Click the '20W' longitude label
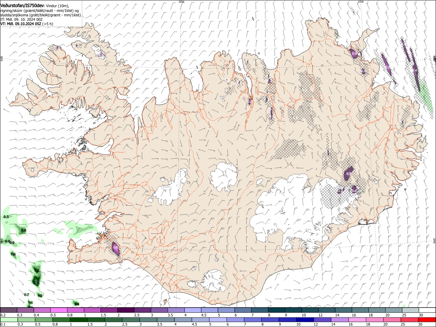 click(182, 2)
